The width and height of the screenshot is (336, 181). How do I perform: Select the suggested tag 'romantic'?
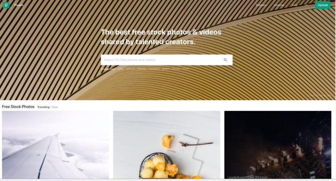click(x=154, y=69)
